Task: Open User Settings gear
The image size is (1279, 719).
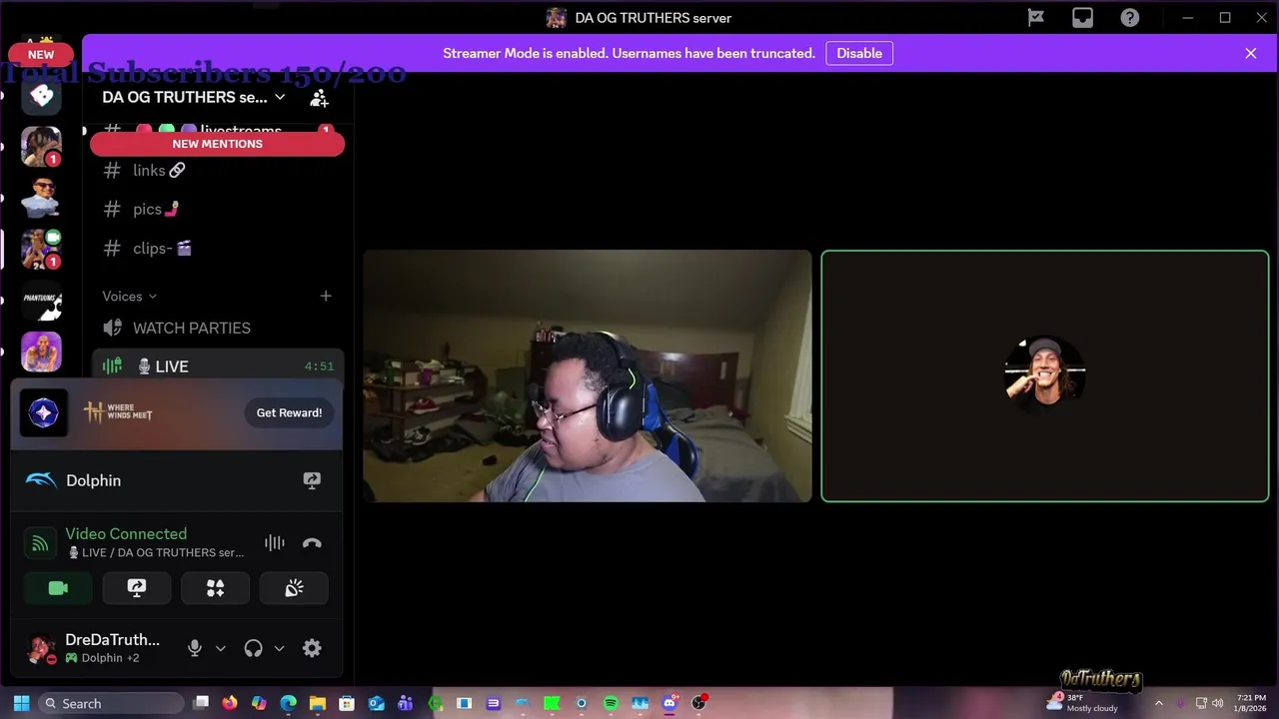Action: tap(312, 648)
